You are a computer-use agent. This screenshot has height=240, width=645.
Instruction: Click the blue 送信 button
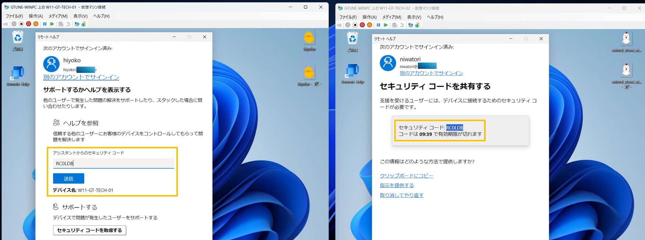68,179
